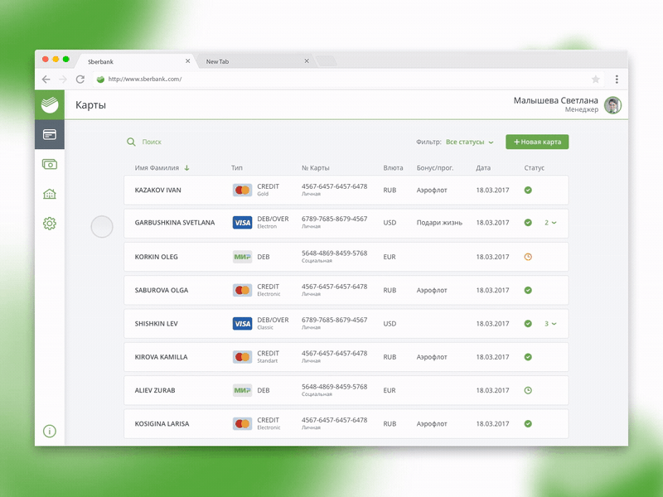Image resolution: width=663 pixels, height=497 pixels.
Task: Bookmark the page with the star icon
Action: [595, 79]
